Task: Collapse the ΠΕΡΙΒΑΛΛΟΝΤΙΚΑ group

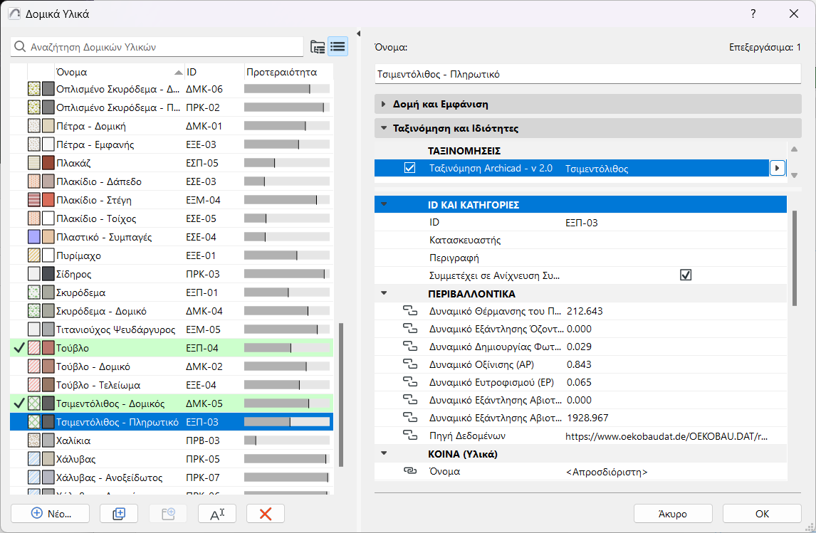Action: click(384, 293)
